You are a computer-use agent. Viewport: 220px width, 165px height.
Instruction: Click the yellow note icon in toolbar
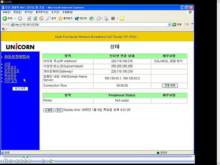[122, 18]
